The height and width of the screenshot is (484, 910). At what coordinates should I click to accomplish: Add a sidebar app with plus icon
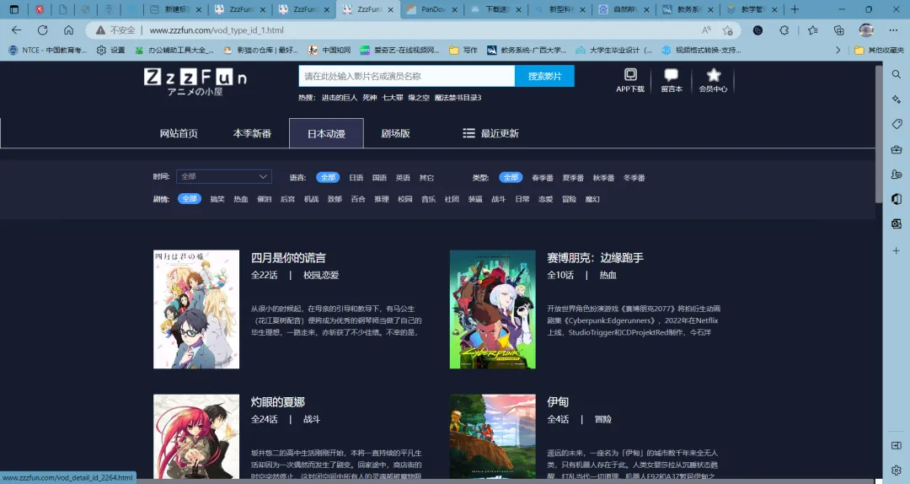[896, 250]
